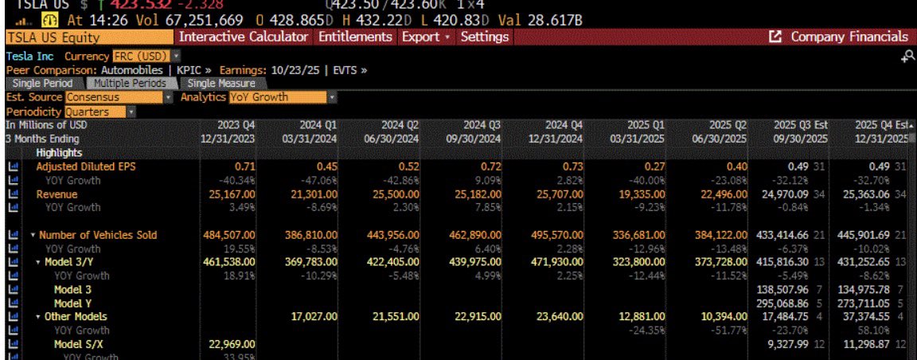Click the chart icon beside Number of Vehicles Sold
This screenshot has height=360, width=917.
pos(14,235)
